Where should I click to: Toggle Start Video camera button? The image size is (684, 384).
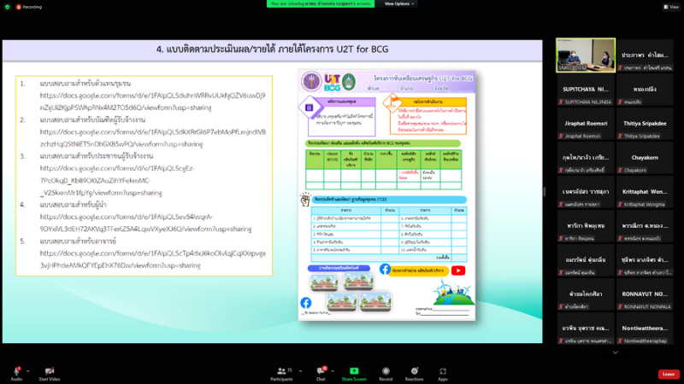click(49, 372)
